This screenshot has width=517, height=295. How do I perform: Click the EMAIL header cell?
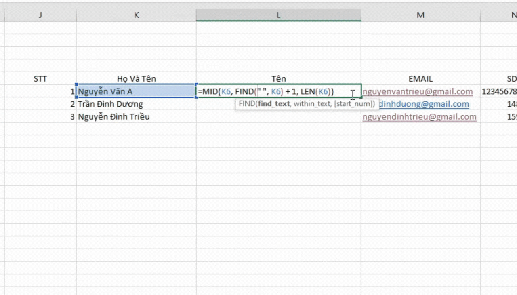(420, 79)
